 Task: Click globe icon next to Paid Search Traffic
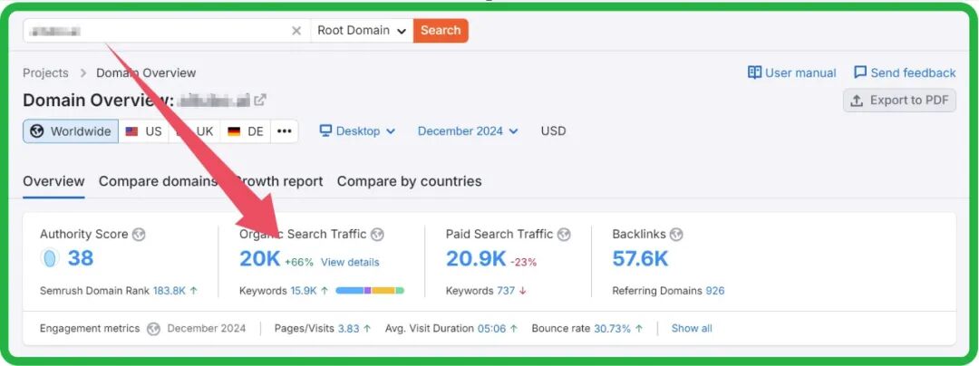click(x=564, y=235)
